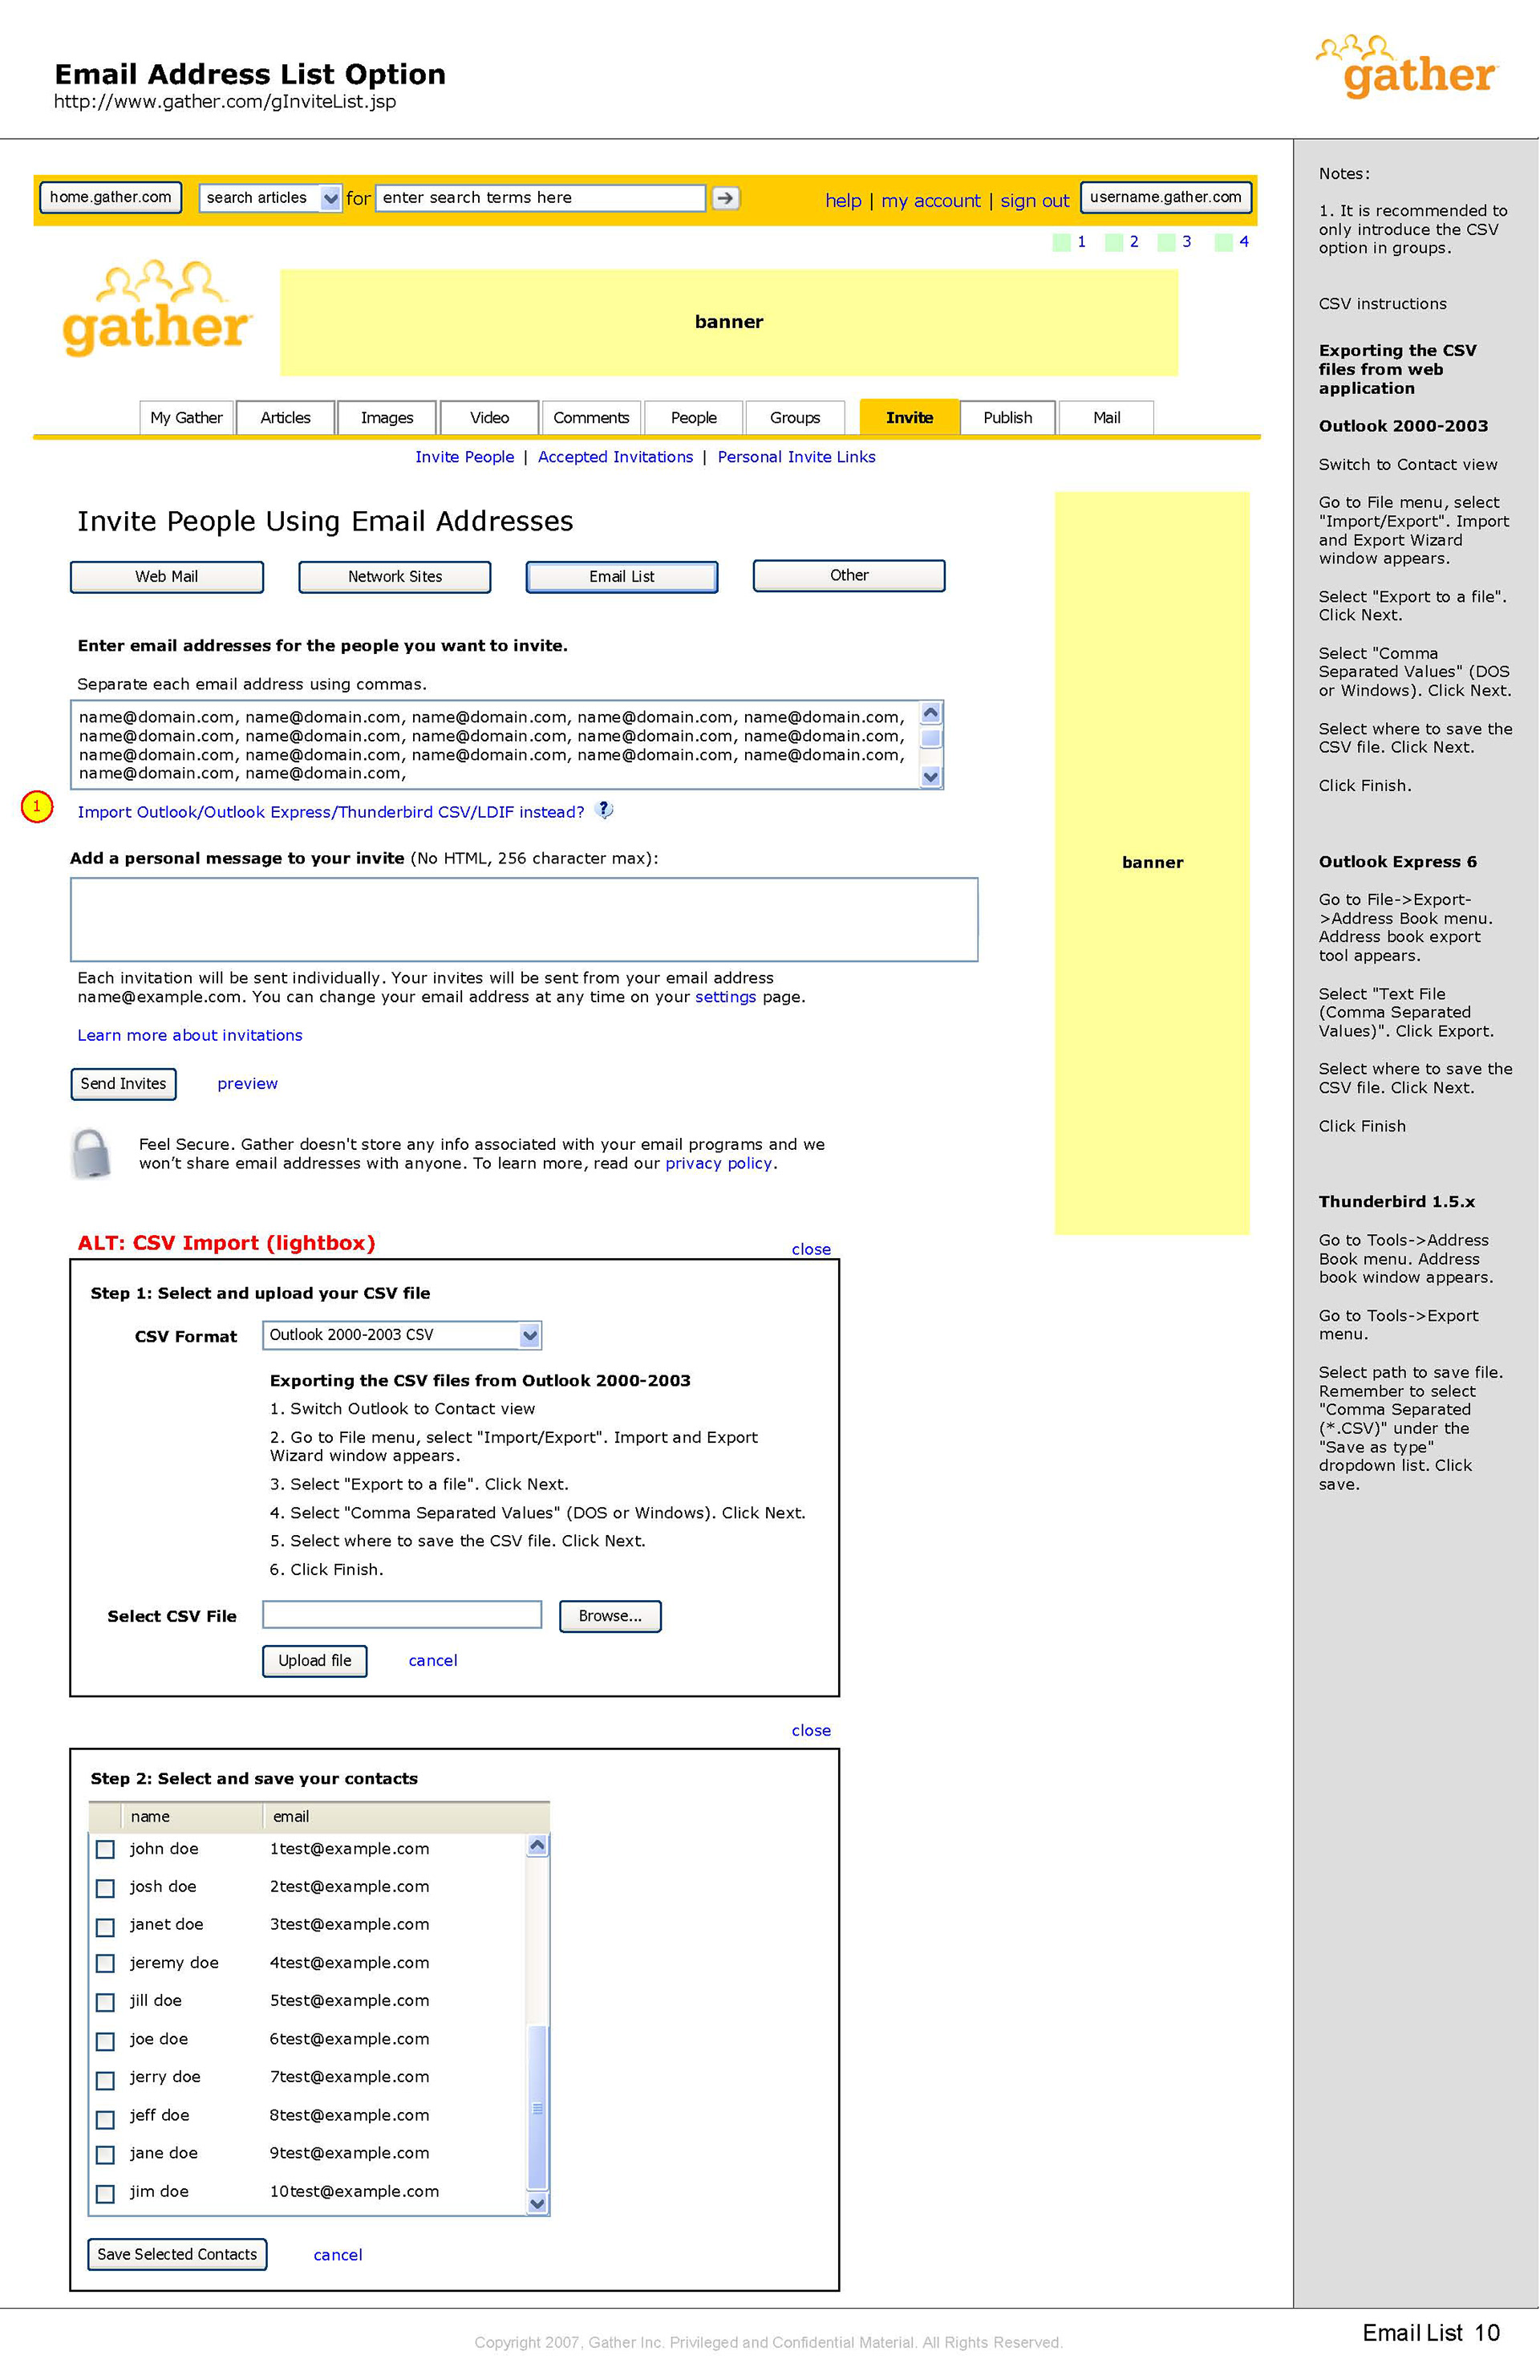The width and height of the screenshot is (1540, 2380).
Task: Open the search articles dropdown
Action: tap(330, 198)
